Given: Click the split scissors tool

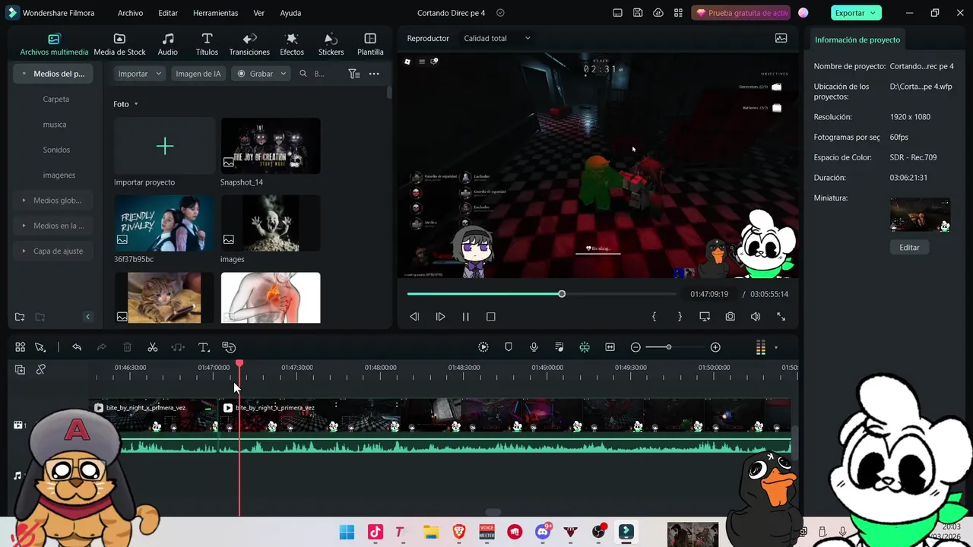Looking at the screenshot, I should [x=153, y=347].
